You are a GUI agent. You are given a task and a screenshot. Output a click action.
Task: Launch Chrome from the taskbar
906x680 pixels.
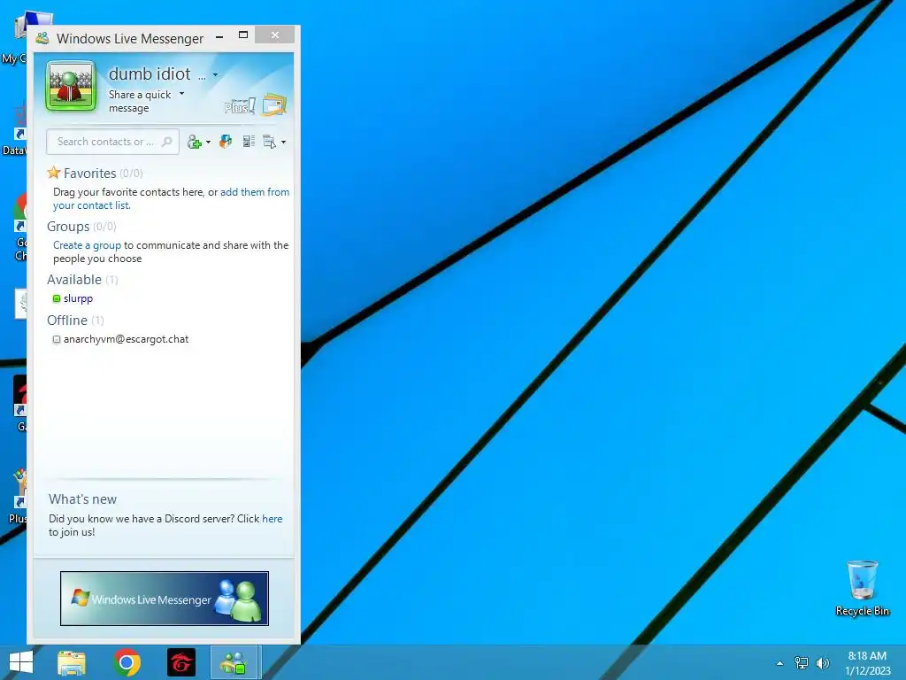127,662
